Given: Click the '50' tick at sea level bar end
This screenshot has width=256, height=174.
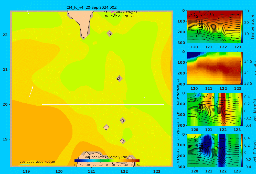Looking at the screenshot, I should 138,165.
